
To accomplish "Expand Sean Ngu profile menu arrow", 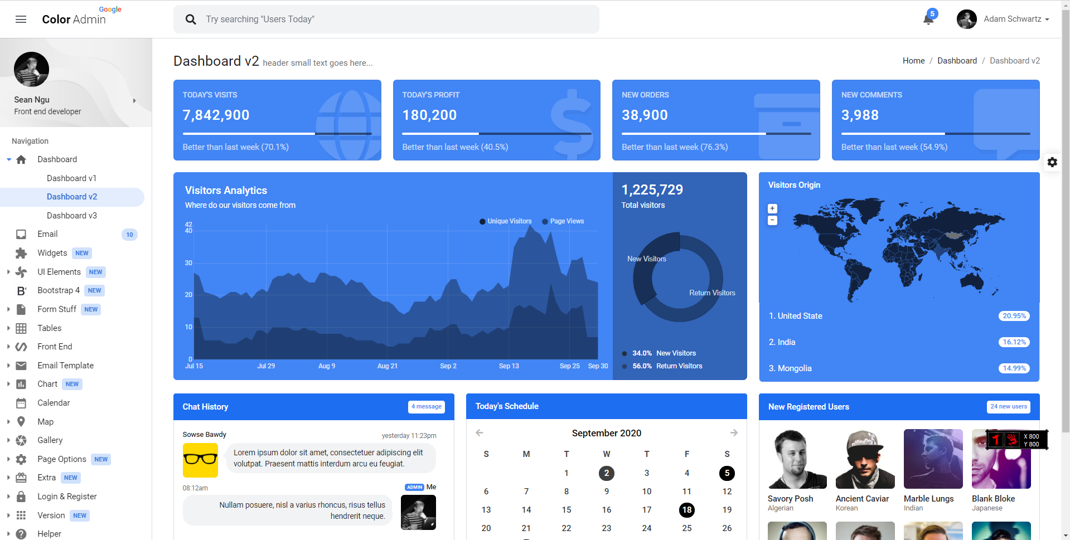I will (x=134, y=101).
